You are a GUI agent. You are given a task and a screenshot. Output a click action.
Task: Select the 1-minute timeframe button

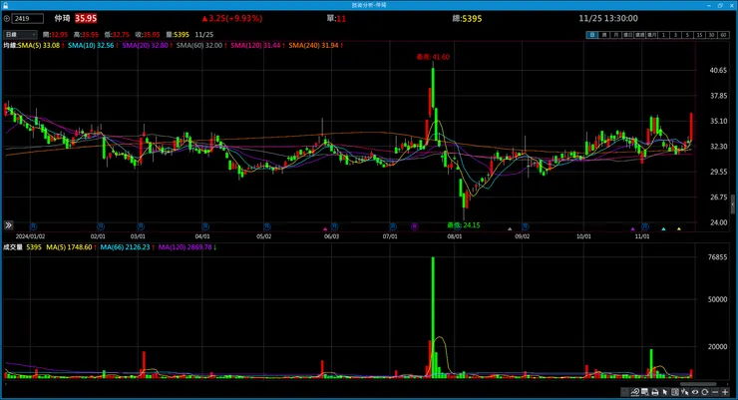663,35
